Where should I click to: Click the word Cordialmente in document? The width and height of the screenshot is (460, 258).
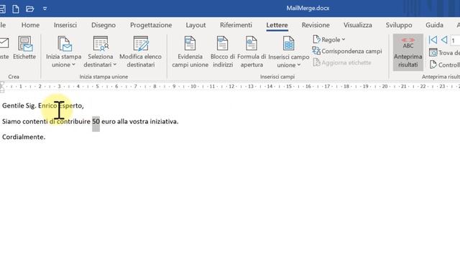pos(23,137)
